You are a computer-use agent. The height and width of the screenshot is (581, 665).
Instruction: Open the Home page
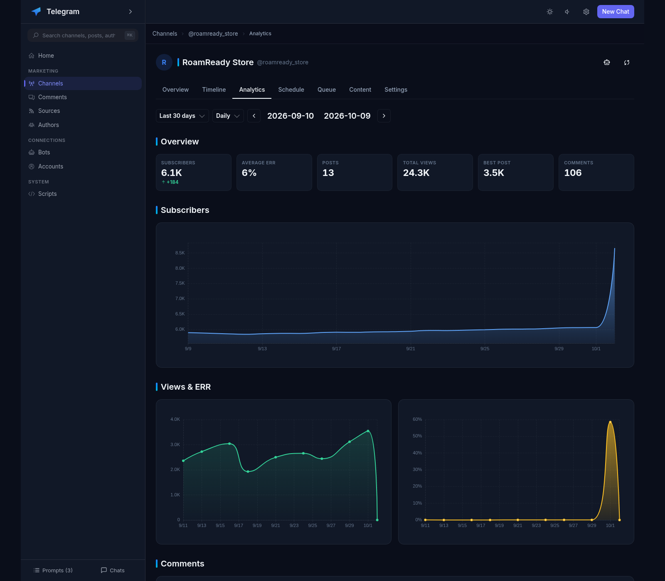coord(83,56)
